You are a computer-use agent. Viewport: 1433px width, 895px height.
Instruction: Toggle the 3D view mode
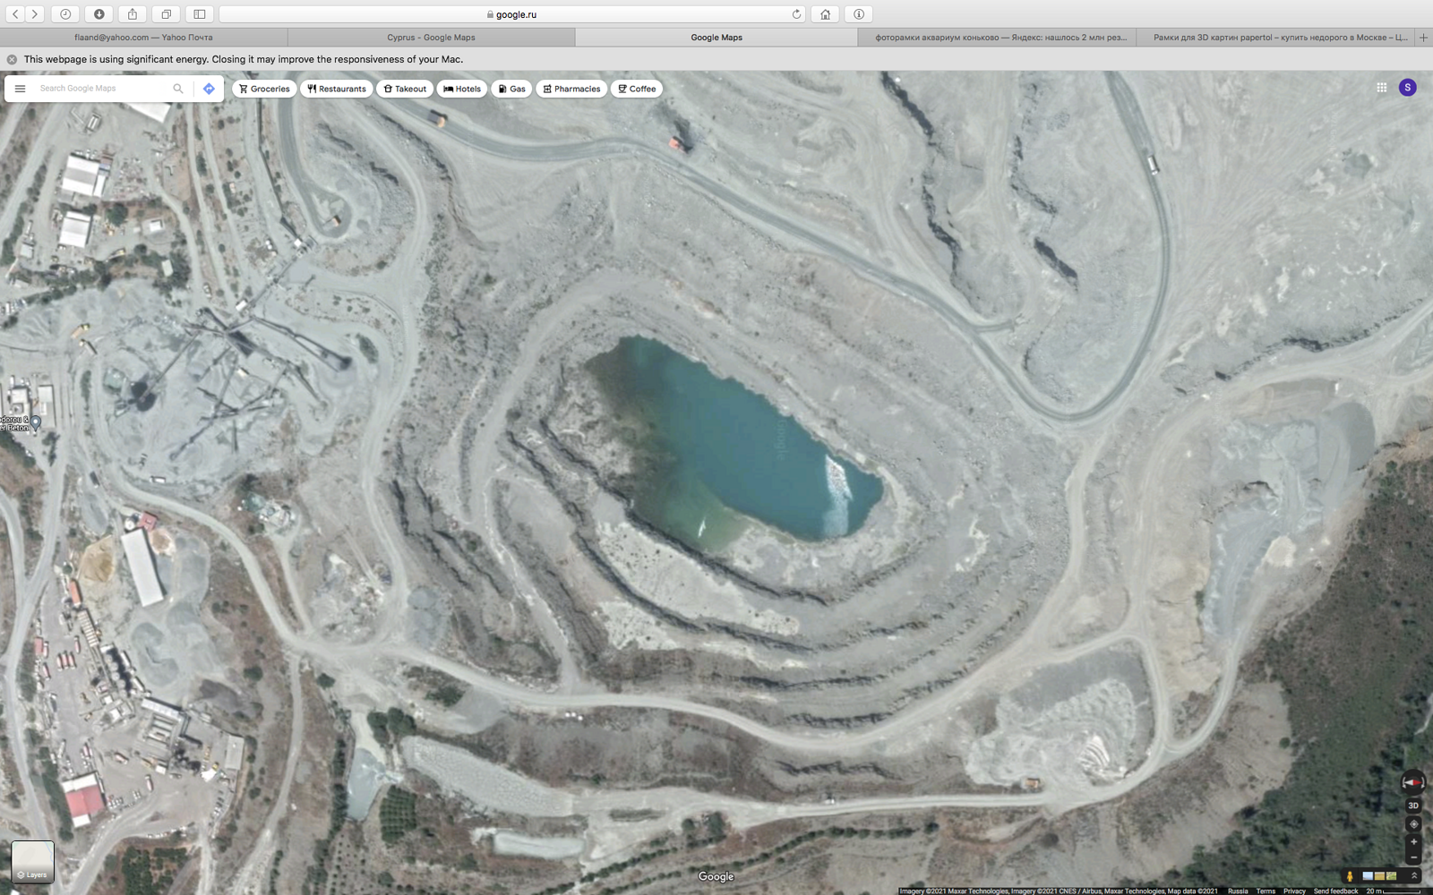pyautogui.click(x=1413, y=806)
